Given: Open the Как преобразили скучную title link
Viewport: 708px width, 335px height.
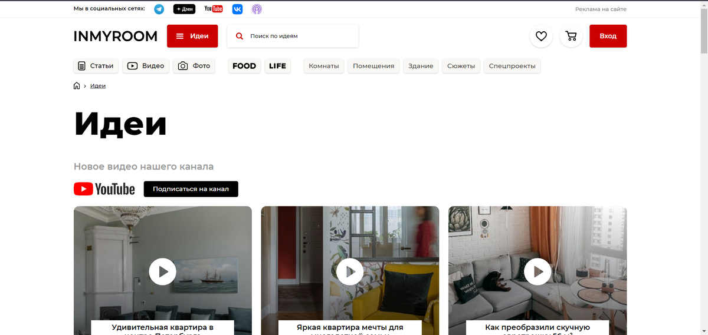Looking at the screenshot, I should pyautogui.click(x=537, y=328).
